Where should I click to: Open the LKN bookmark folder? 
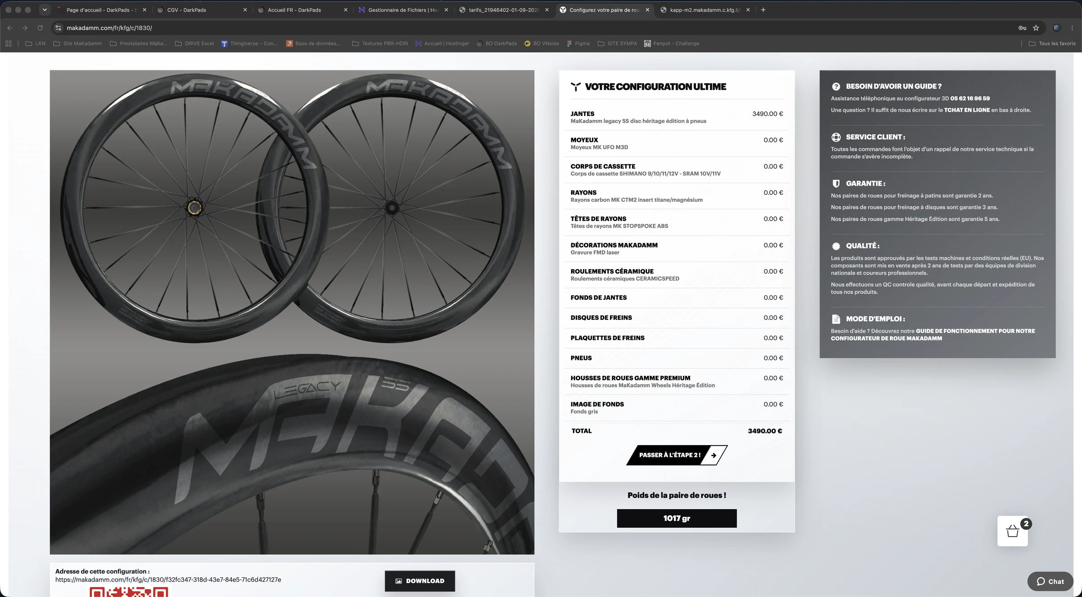pyautogui.click(x=35, y=44)
